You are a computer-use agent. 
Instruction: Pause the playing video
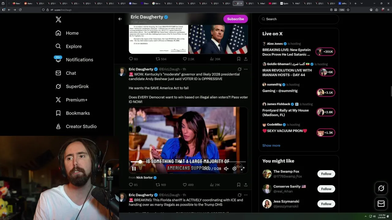coord(134,169)
